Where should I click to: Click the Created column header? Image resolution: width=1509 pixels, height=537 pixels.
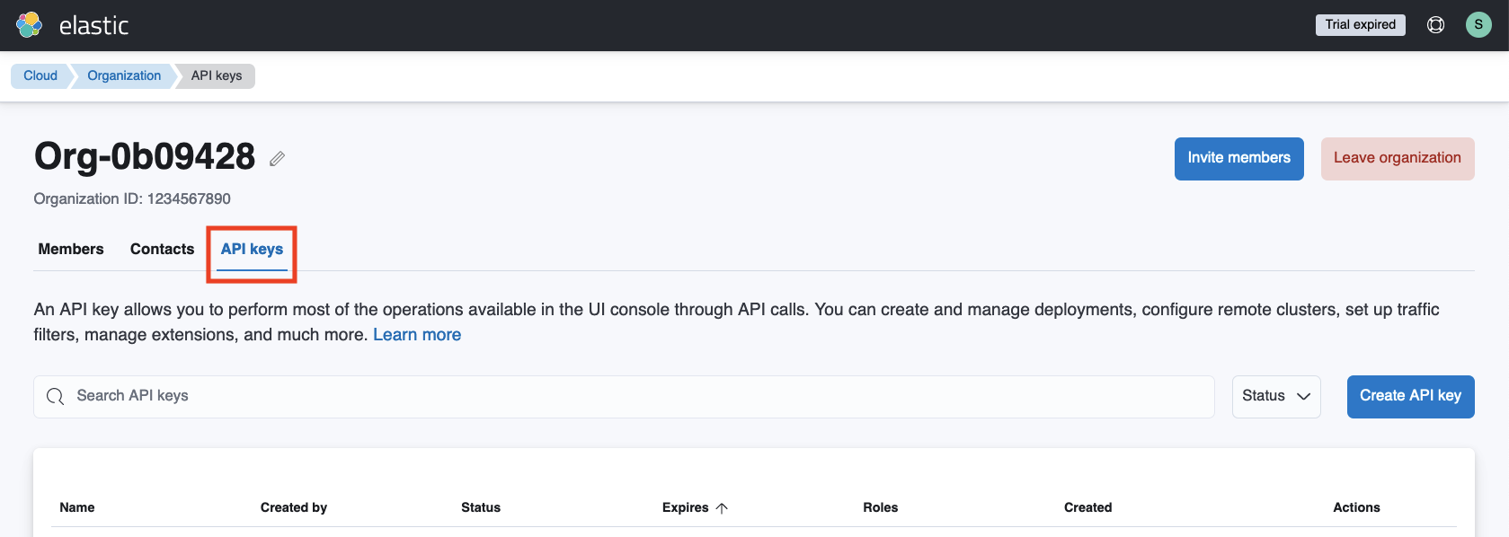tap(1087, 507)
